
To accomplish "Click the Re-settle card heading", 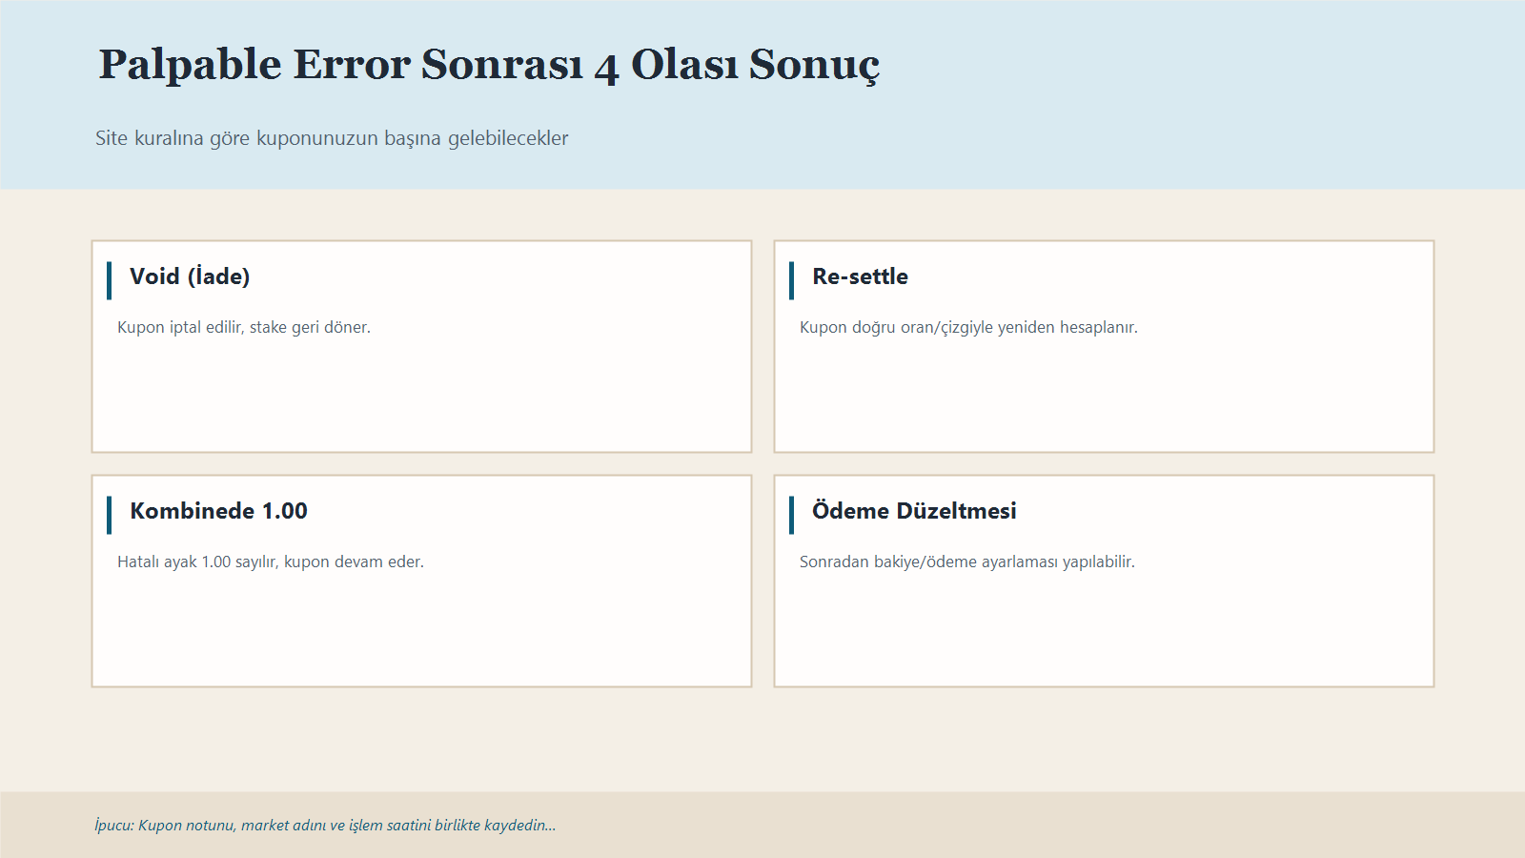I will point(859,276).
